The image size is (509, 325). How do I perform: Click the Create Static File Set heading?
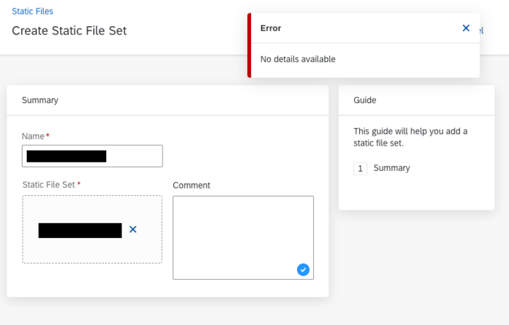pos(69,30)
